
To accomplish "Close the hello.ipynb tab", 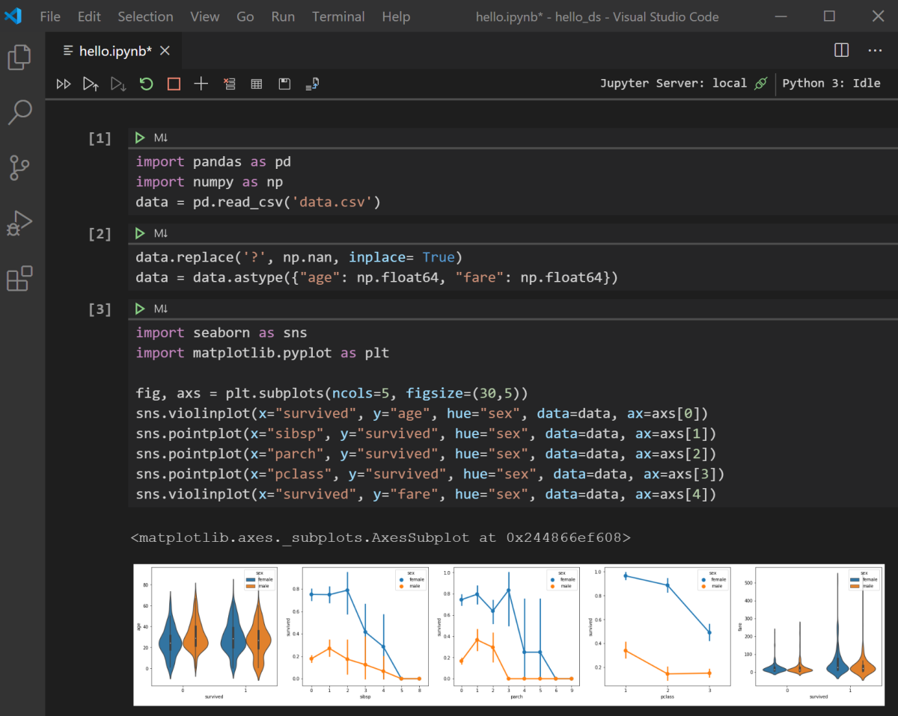I will tap(165, 51).
